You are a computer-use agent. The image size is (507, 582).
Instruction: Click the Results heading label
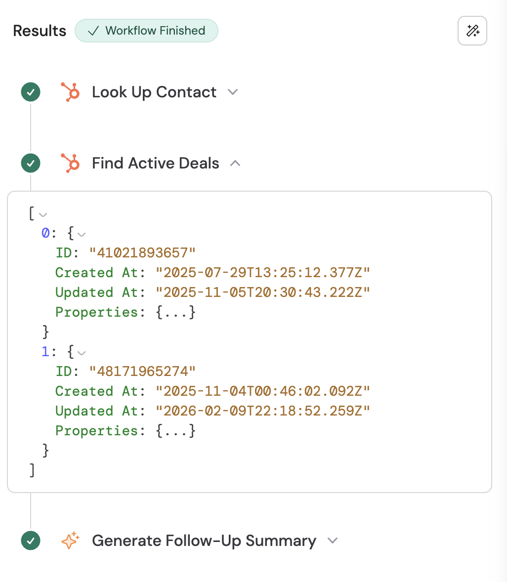[39, 31]
